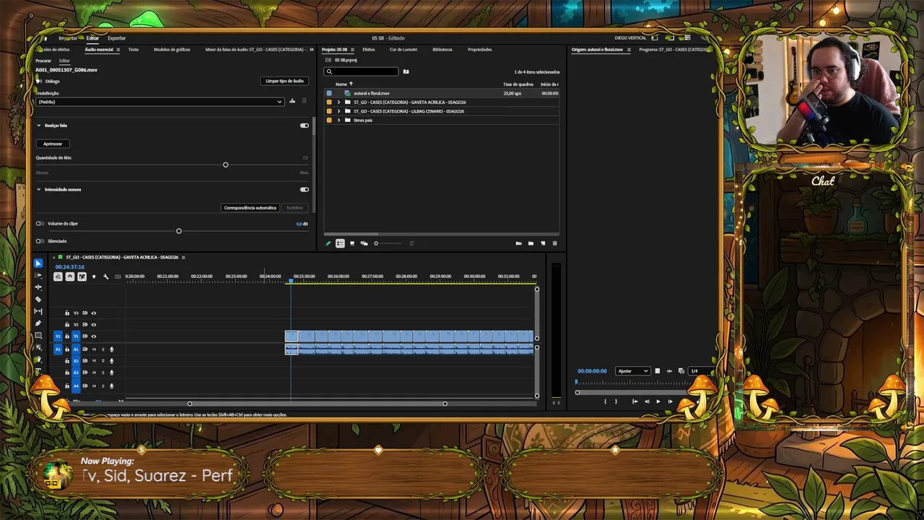Collapse the Intensidade sonora section
The height and width of the screenshot is (520, 924).
coord(39,190)
